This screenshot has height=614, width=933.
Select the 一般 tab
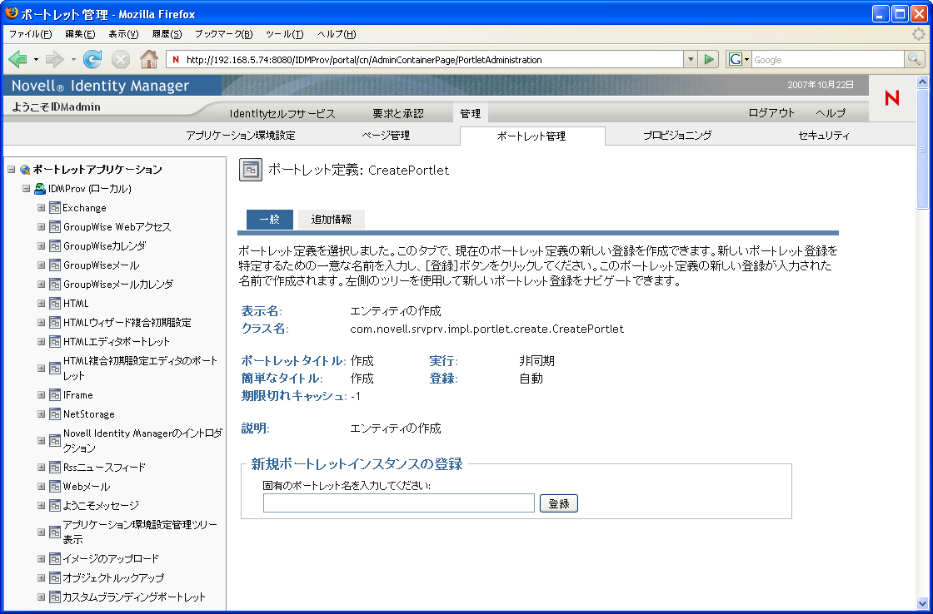tap(270, 220)
